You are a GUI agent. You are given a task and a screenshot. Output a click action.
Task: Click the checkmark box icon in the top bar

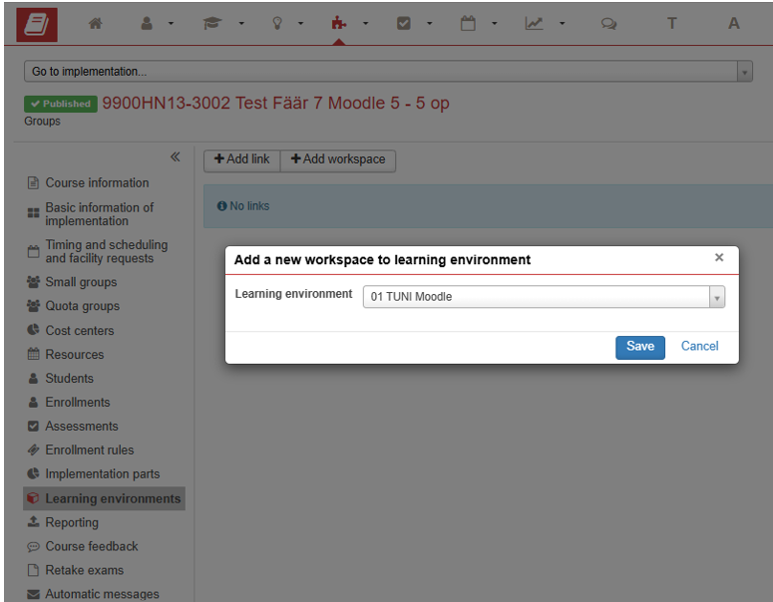click(404, 23)
